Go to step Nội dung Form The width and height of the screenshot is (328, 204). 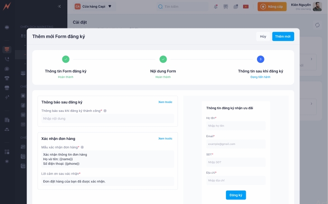coord(163,59)
